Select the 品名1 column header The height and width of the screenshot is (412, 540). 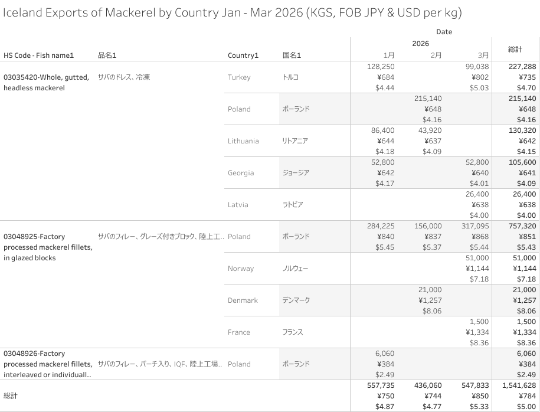click(x=107, y=55)
